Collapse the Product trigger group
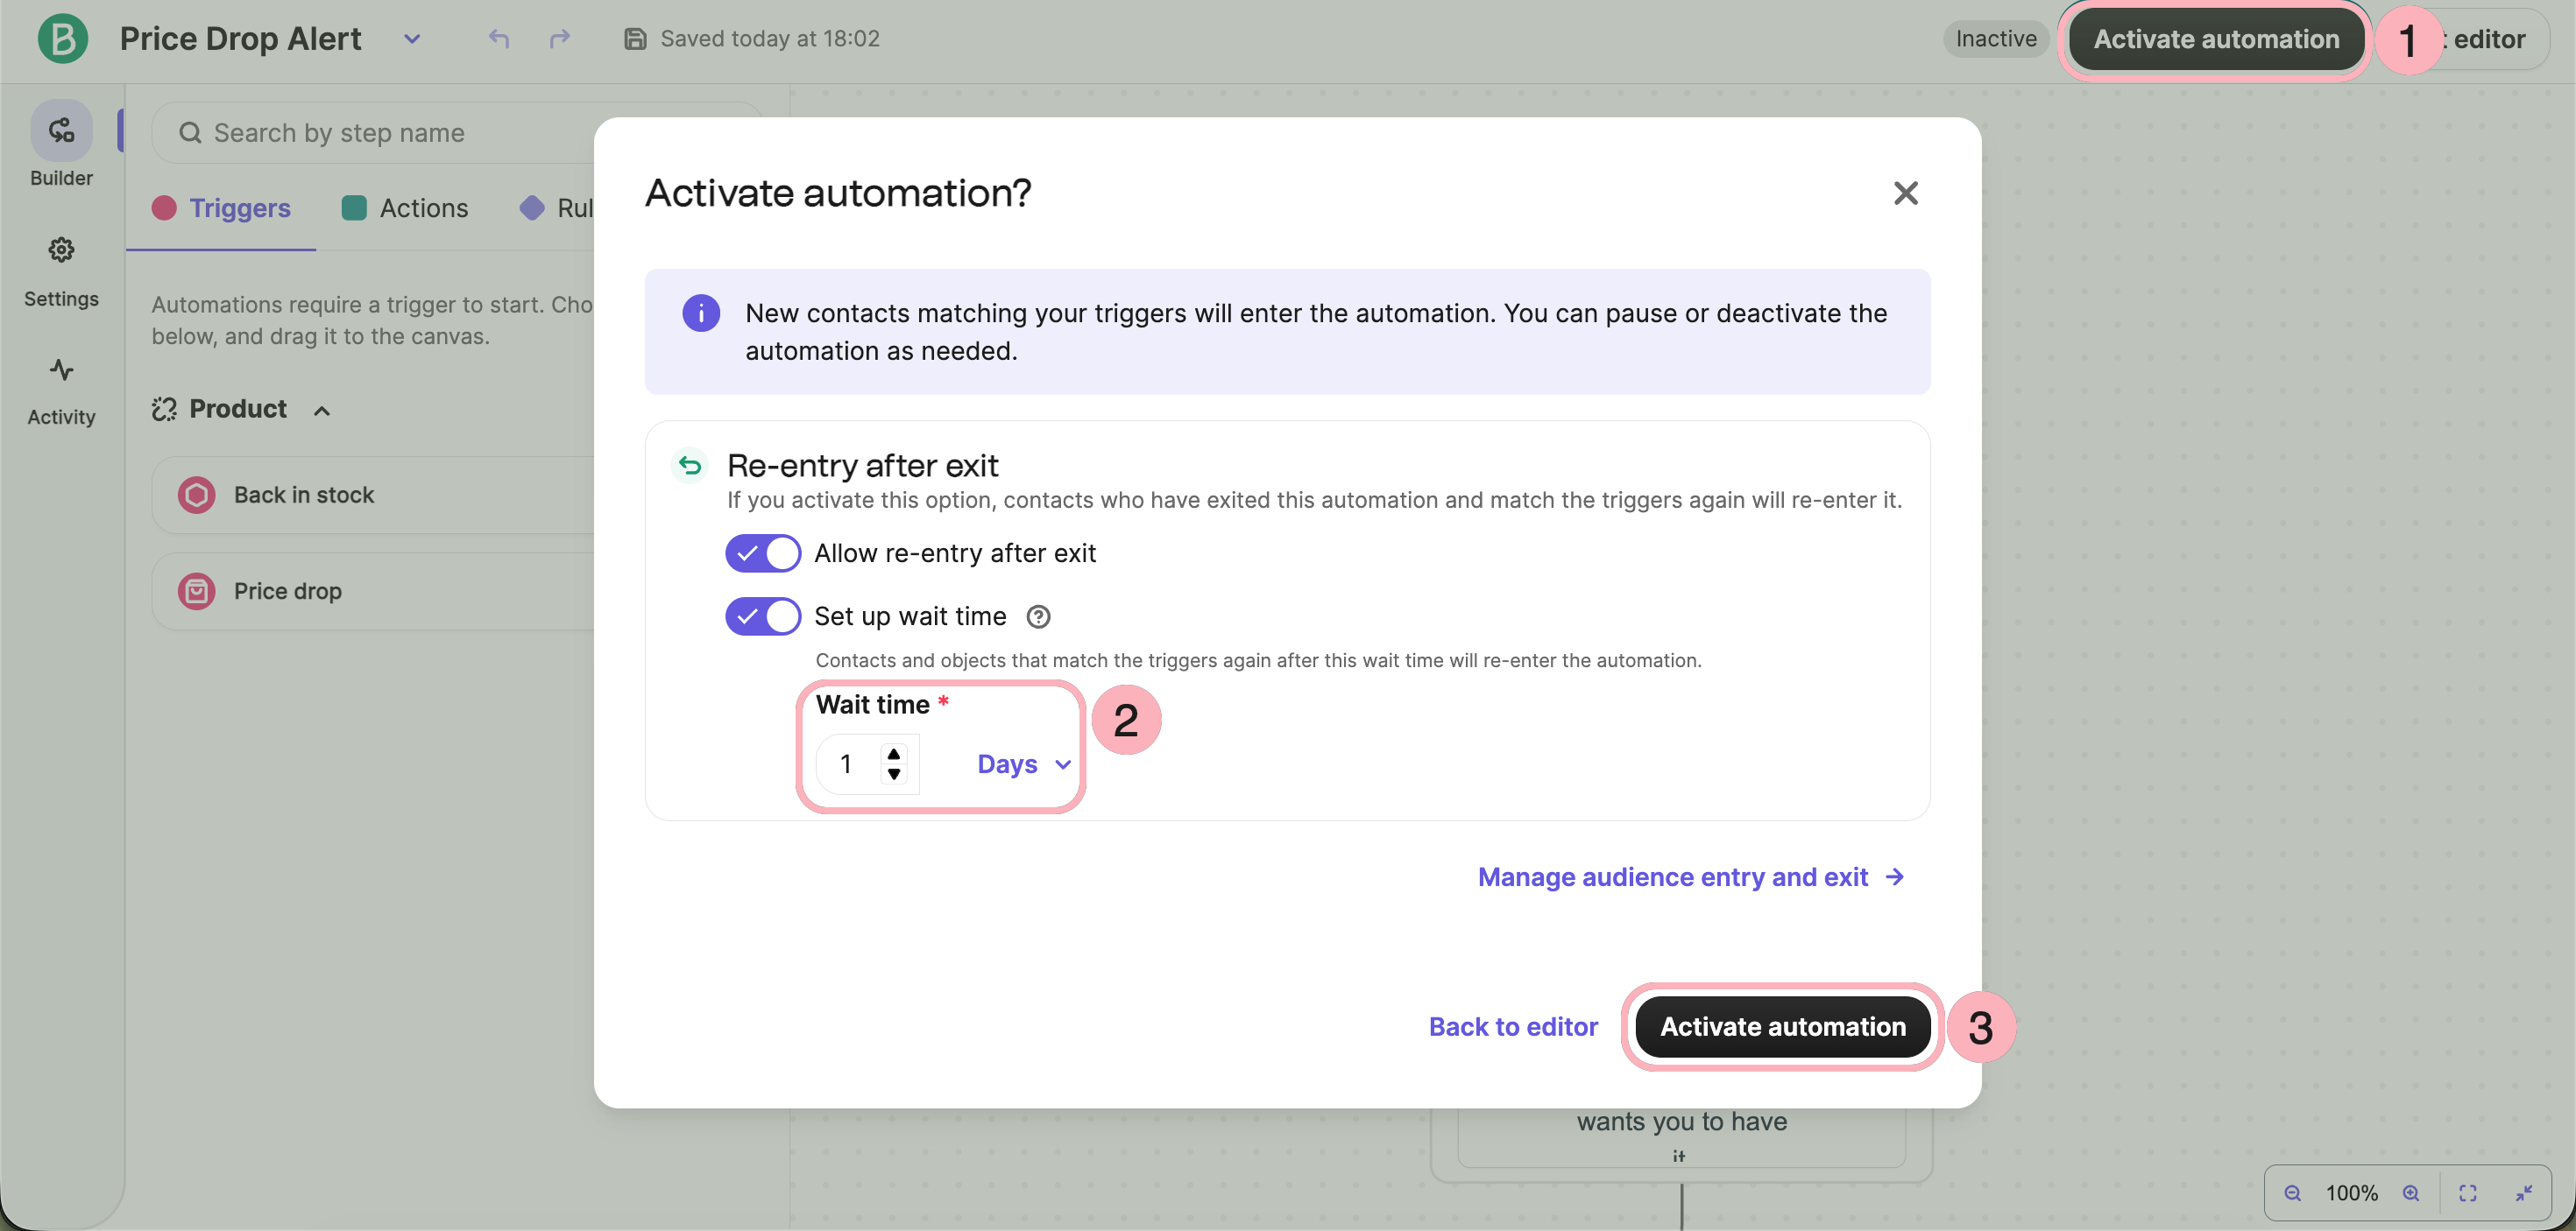 pos(322,410)
